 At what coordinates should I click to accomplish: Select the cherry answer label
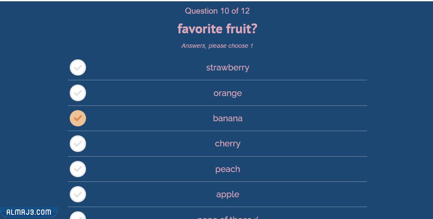click(228, 143)
